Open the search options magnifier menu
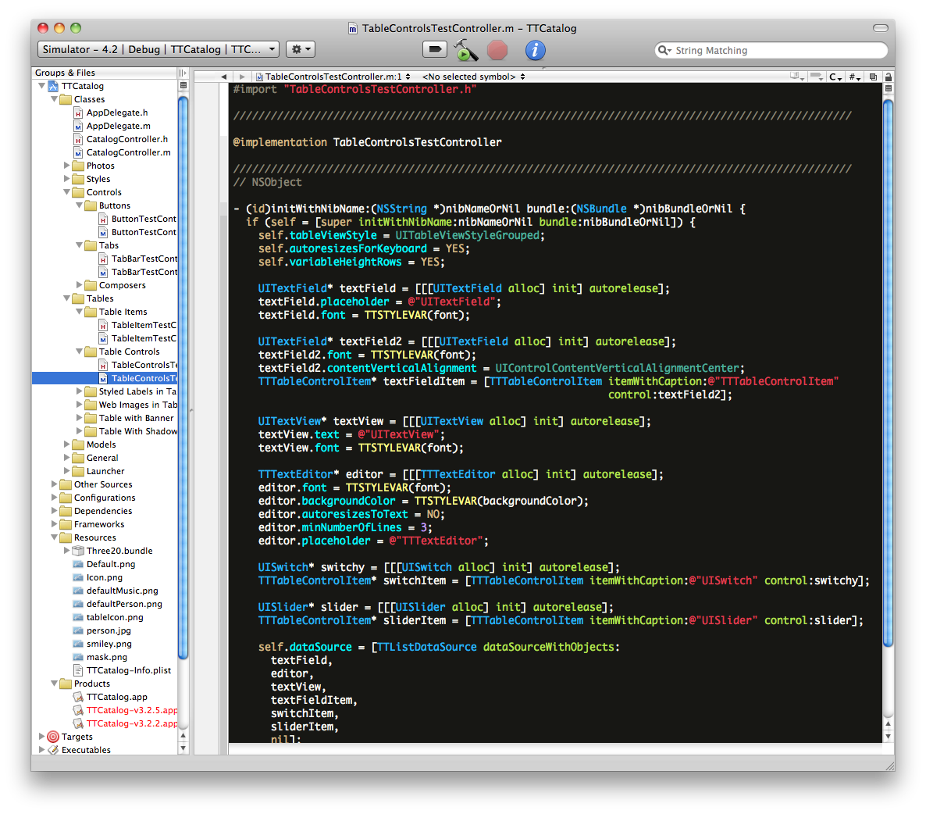Image resolution: width=926 pixels, height=814 pixels. [x=665, y=50]
